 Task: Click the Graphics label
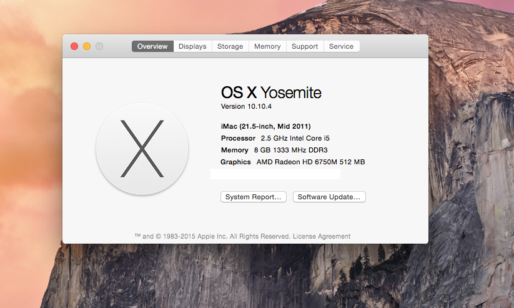[x=235, y=162]
